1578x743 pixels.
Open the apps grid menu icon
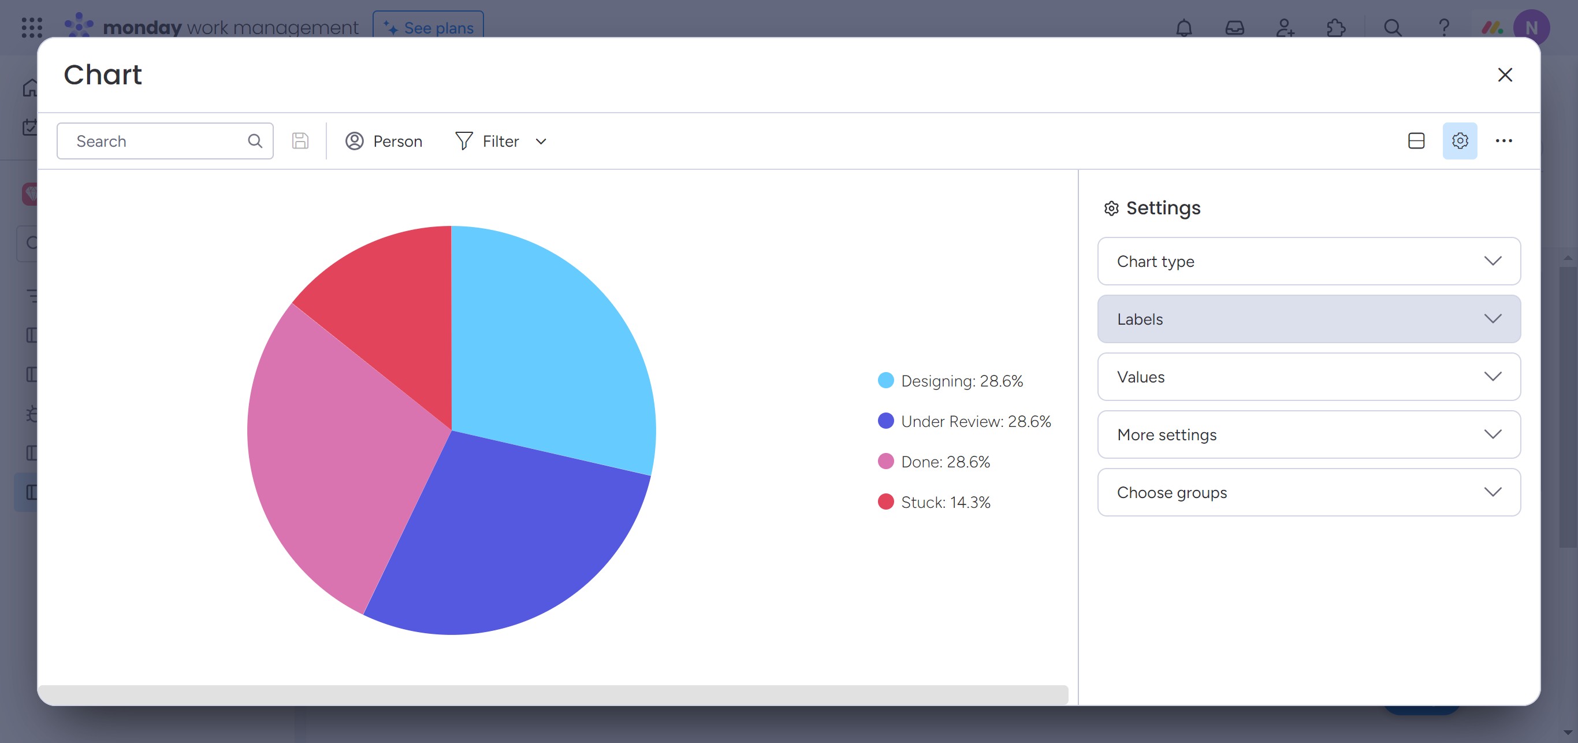[32, 28]
